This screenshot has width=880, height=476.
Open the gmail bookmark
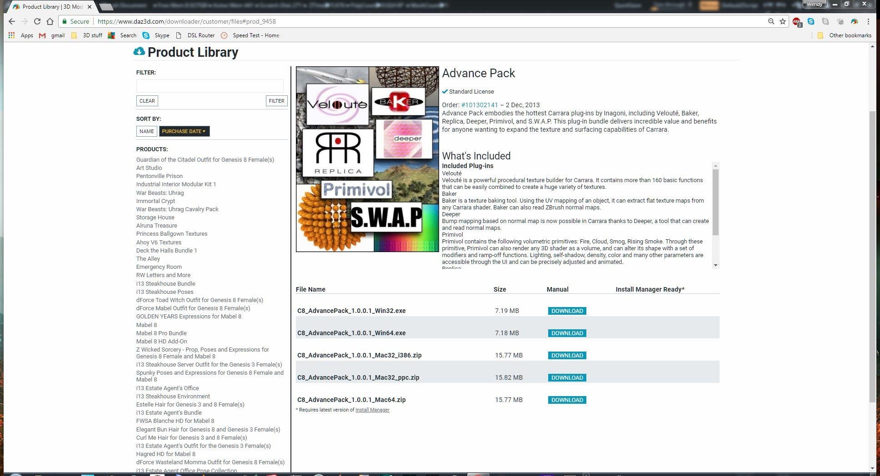[x=52, y=35]
